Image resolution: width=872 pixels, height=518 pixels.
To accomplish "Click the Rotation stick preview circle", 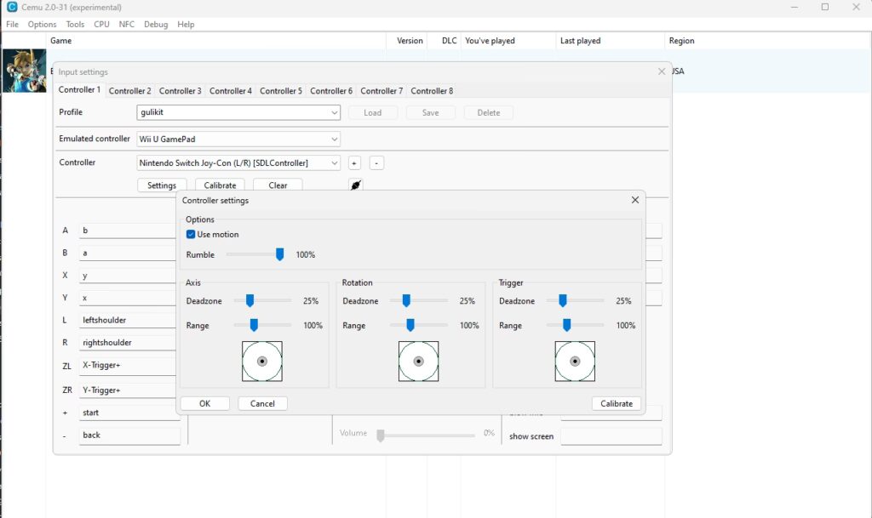I will 419,361.
